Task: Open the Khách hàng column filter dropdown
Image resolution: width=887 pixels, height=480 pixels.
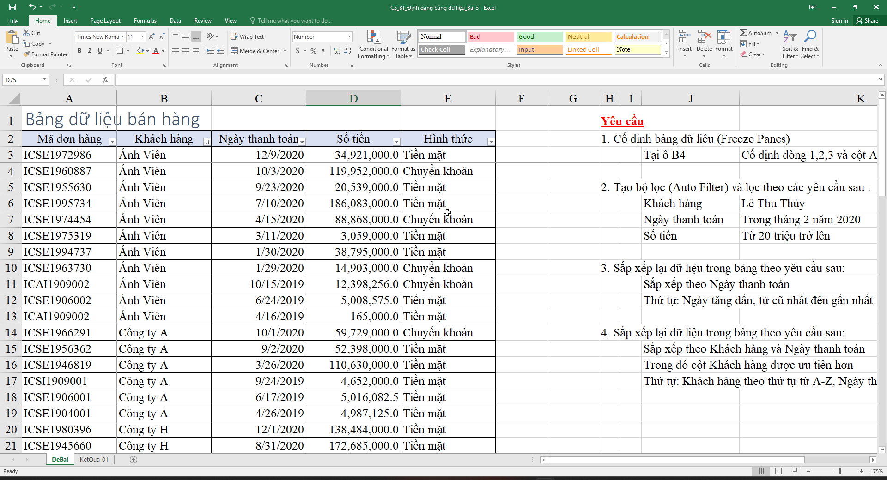Action: point(207,142)
